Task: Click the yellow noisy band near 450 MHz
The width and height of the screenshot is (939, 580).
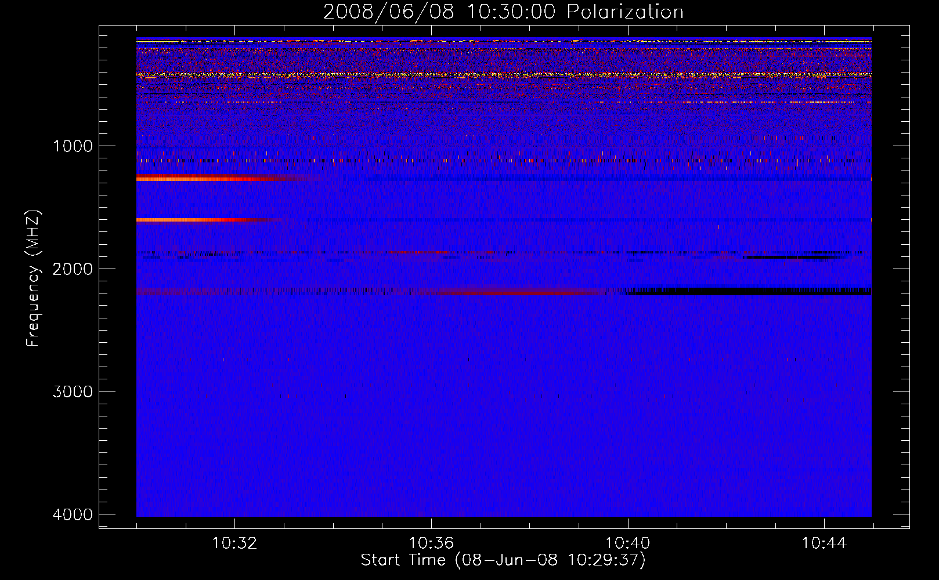Action: coord(504,75)
